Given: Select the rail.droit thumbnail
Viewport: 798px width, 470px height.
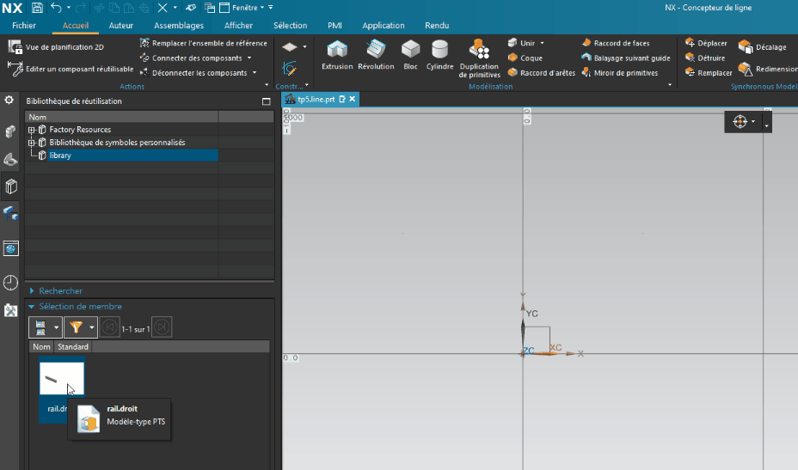Looking at the screenshot, I should tap(62, 378).
